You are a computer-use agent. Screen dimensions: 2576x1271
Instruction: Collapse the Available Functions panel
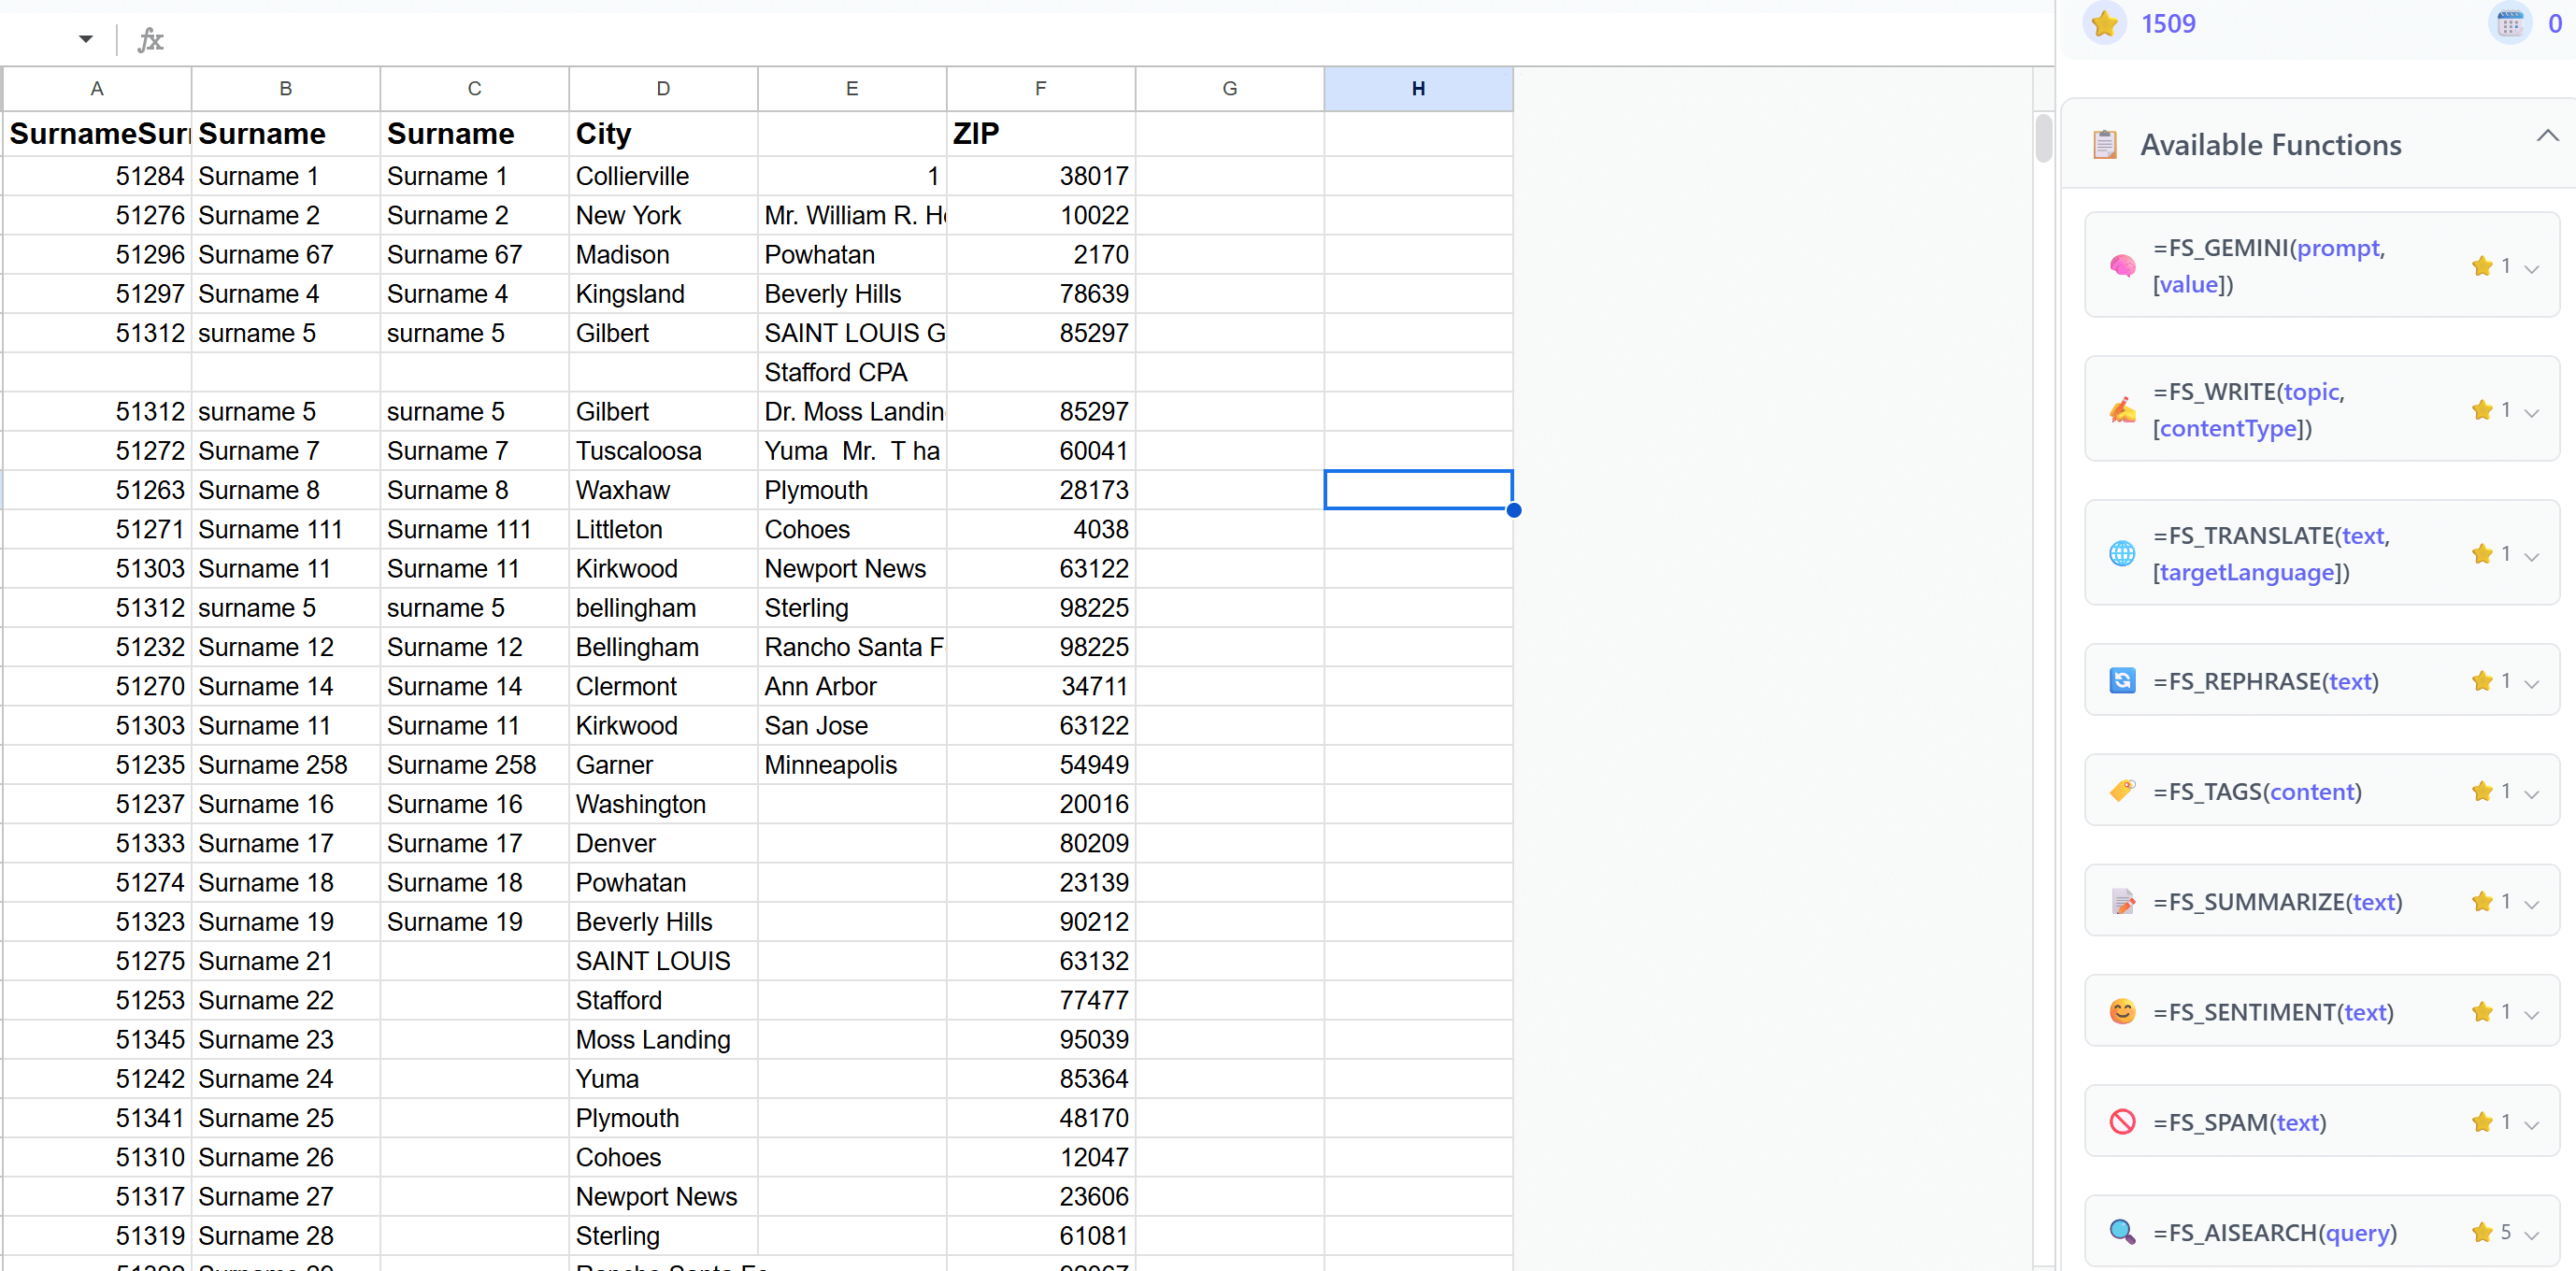tap(2548, 136)
